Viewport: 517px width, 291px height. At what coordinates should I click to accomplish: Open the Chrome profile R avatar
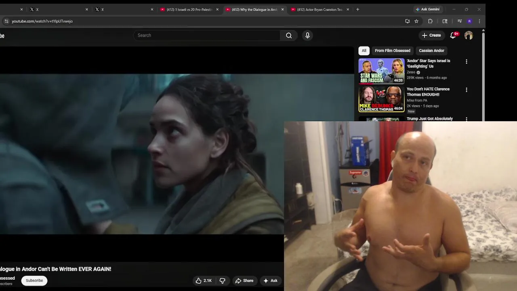469,21
